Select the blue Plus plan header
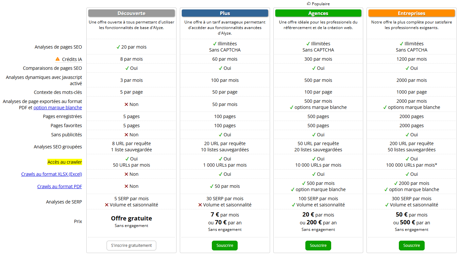 (x=225, y=13)
